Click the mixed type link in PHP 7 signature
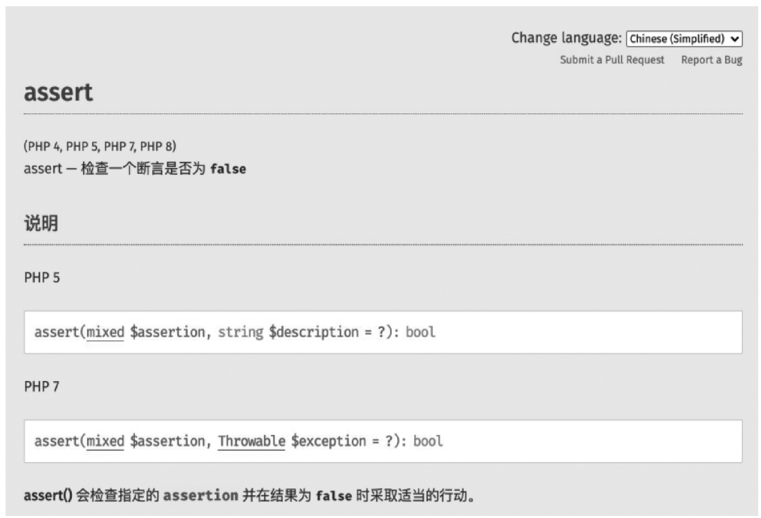 tap(105, 441)
